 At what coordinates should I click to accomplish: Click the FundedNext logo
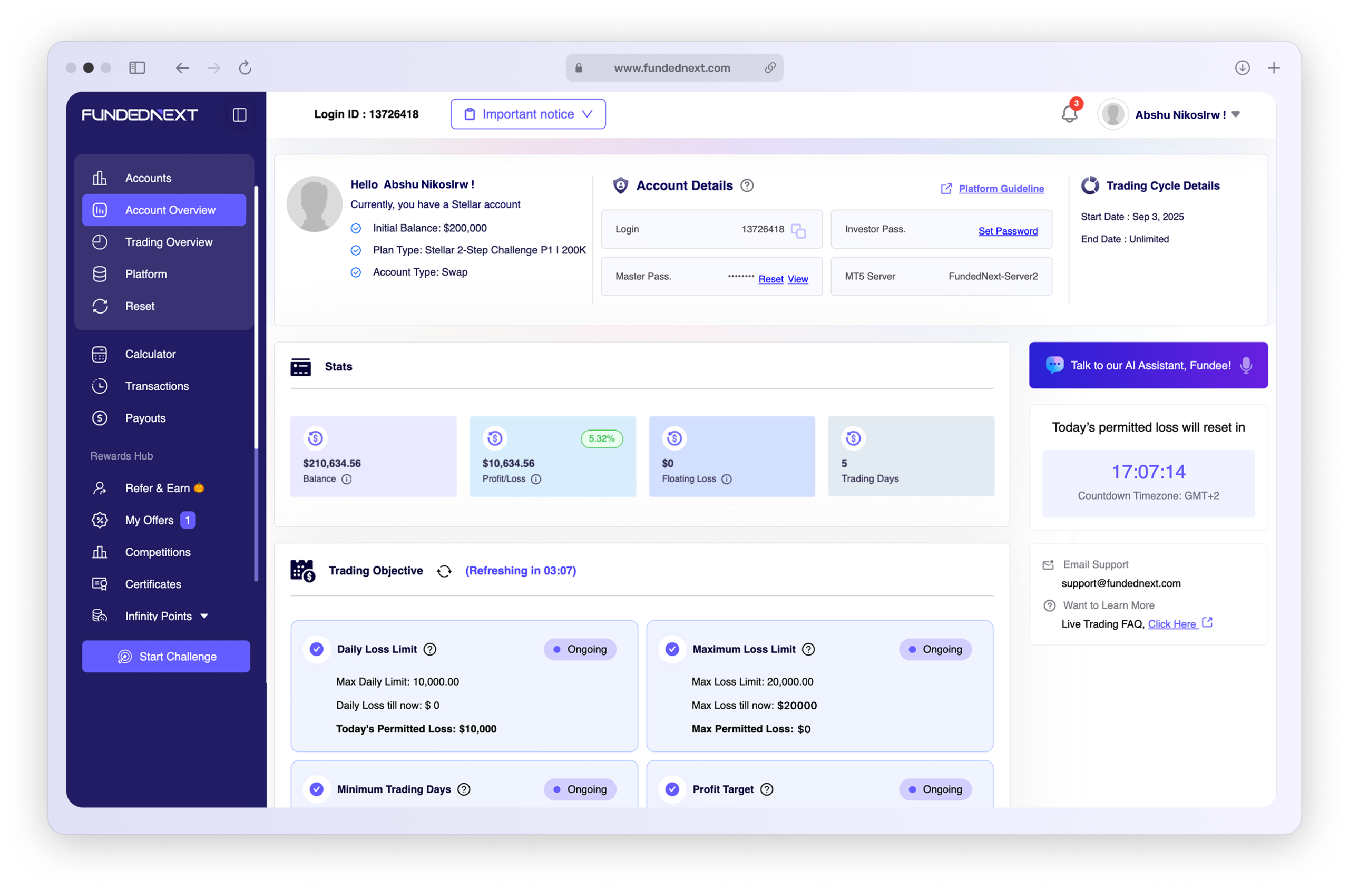point(140,114)
